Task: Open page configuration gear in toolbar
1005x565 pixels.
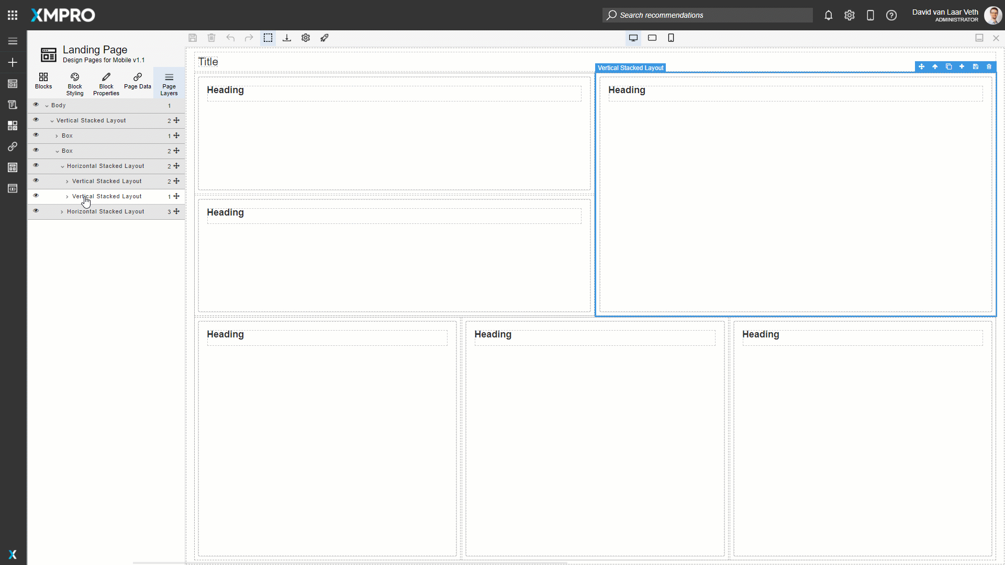Action: point(306,38)
